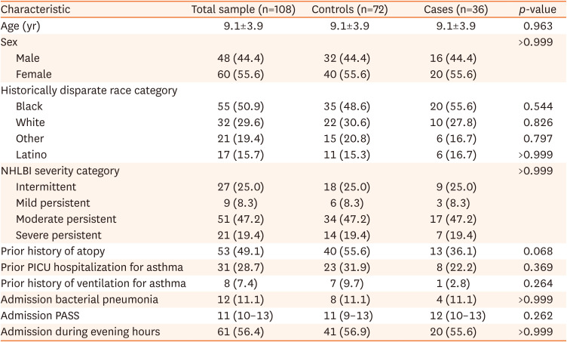Image resolution: width=567 pixels, height=342 pixels.
Task: Select the Black row label
Action: 29,106
